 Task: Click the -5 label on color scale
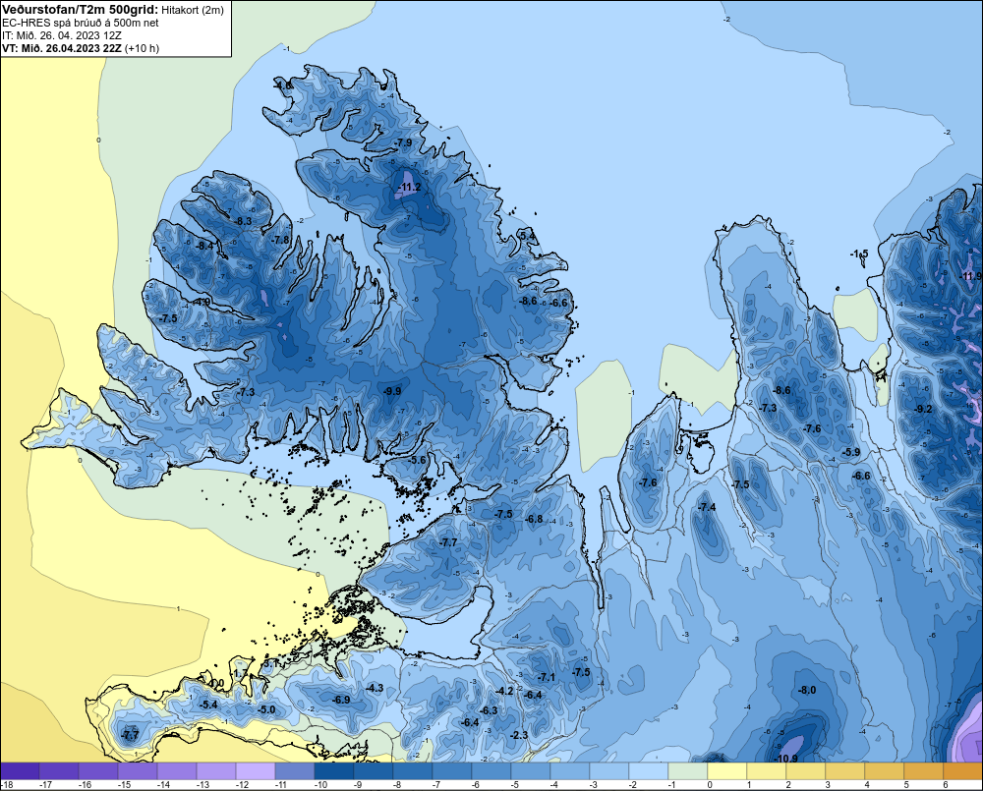click(x=515, y=785)
